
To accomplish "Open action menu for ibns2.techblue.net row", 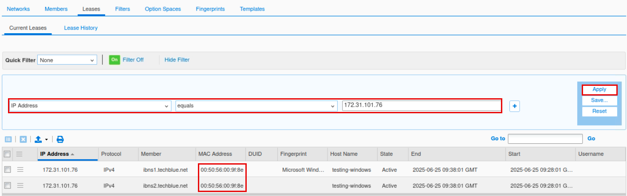I will coord(20,185).
